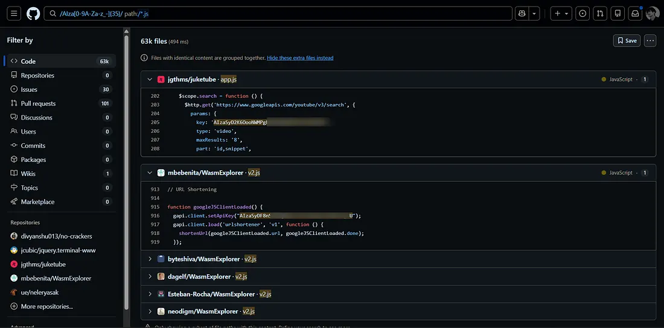Screen dimensions: 664x328
Task: Filter by jgthms/juketube in sidebar
Action: [62, 264]
